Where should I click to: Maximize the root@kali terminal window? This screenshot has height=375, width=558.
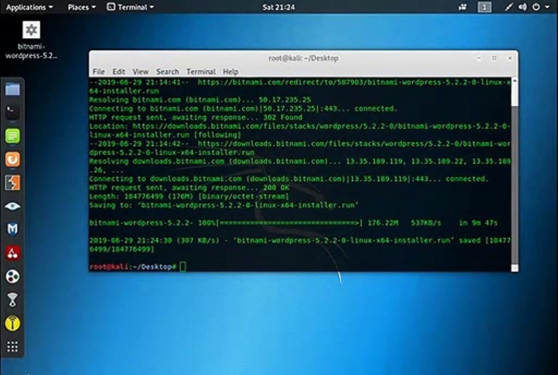tap(494, 58)
